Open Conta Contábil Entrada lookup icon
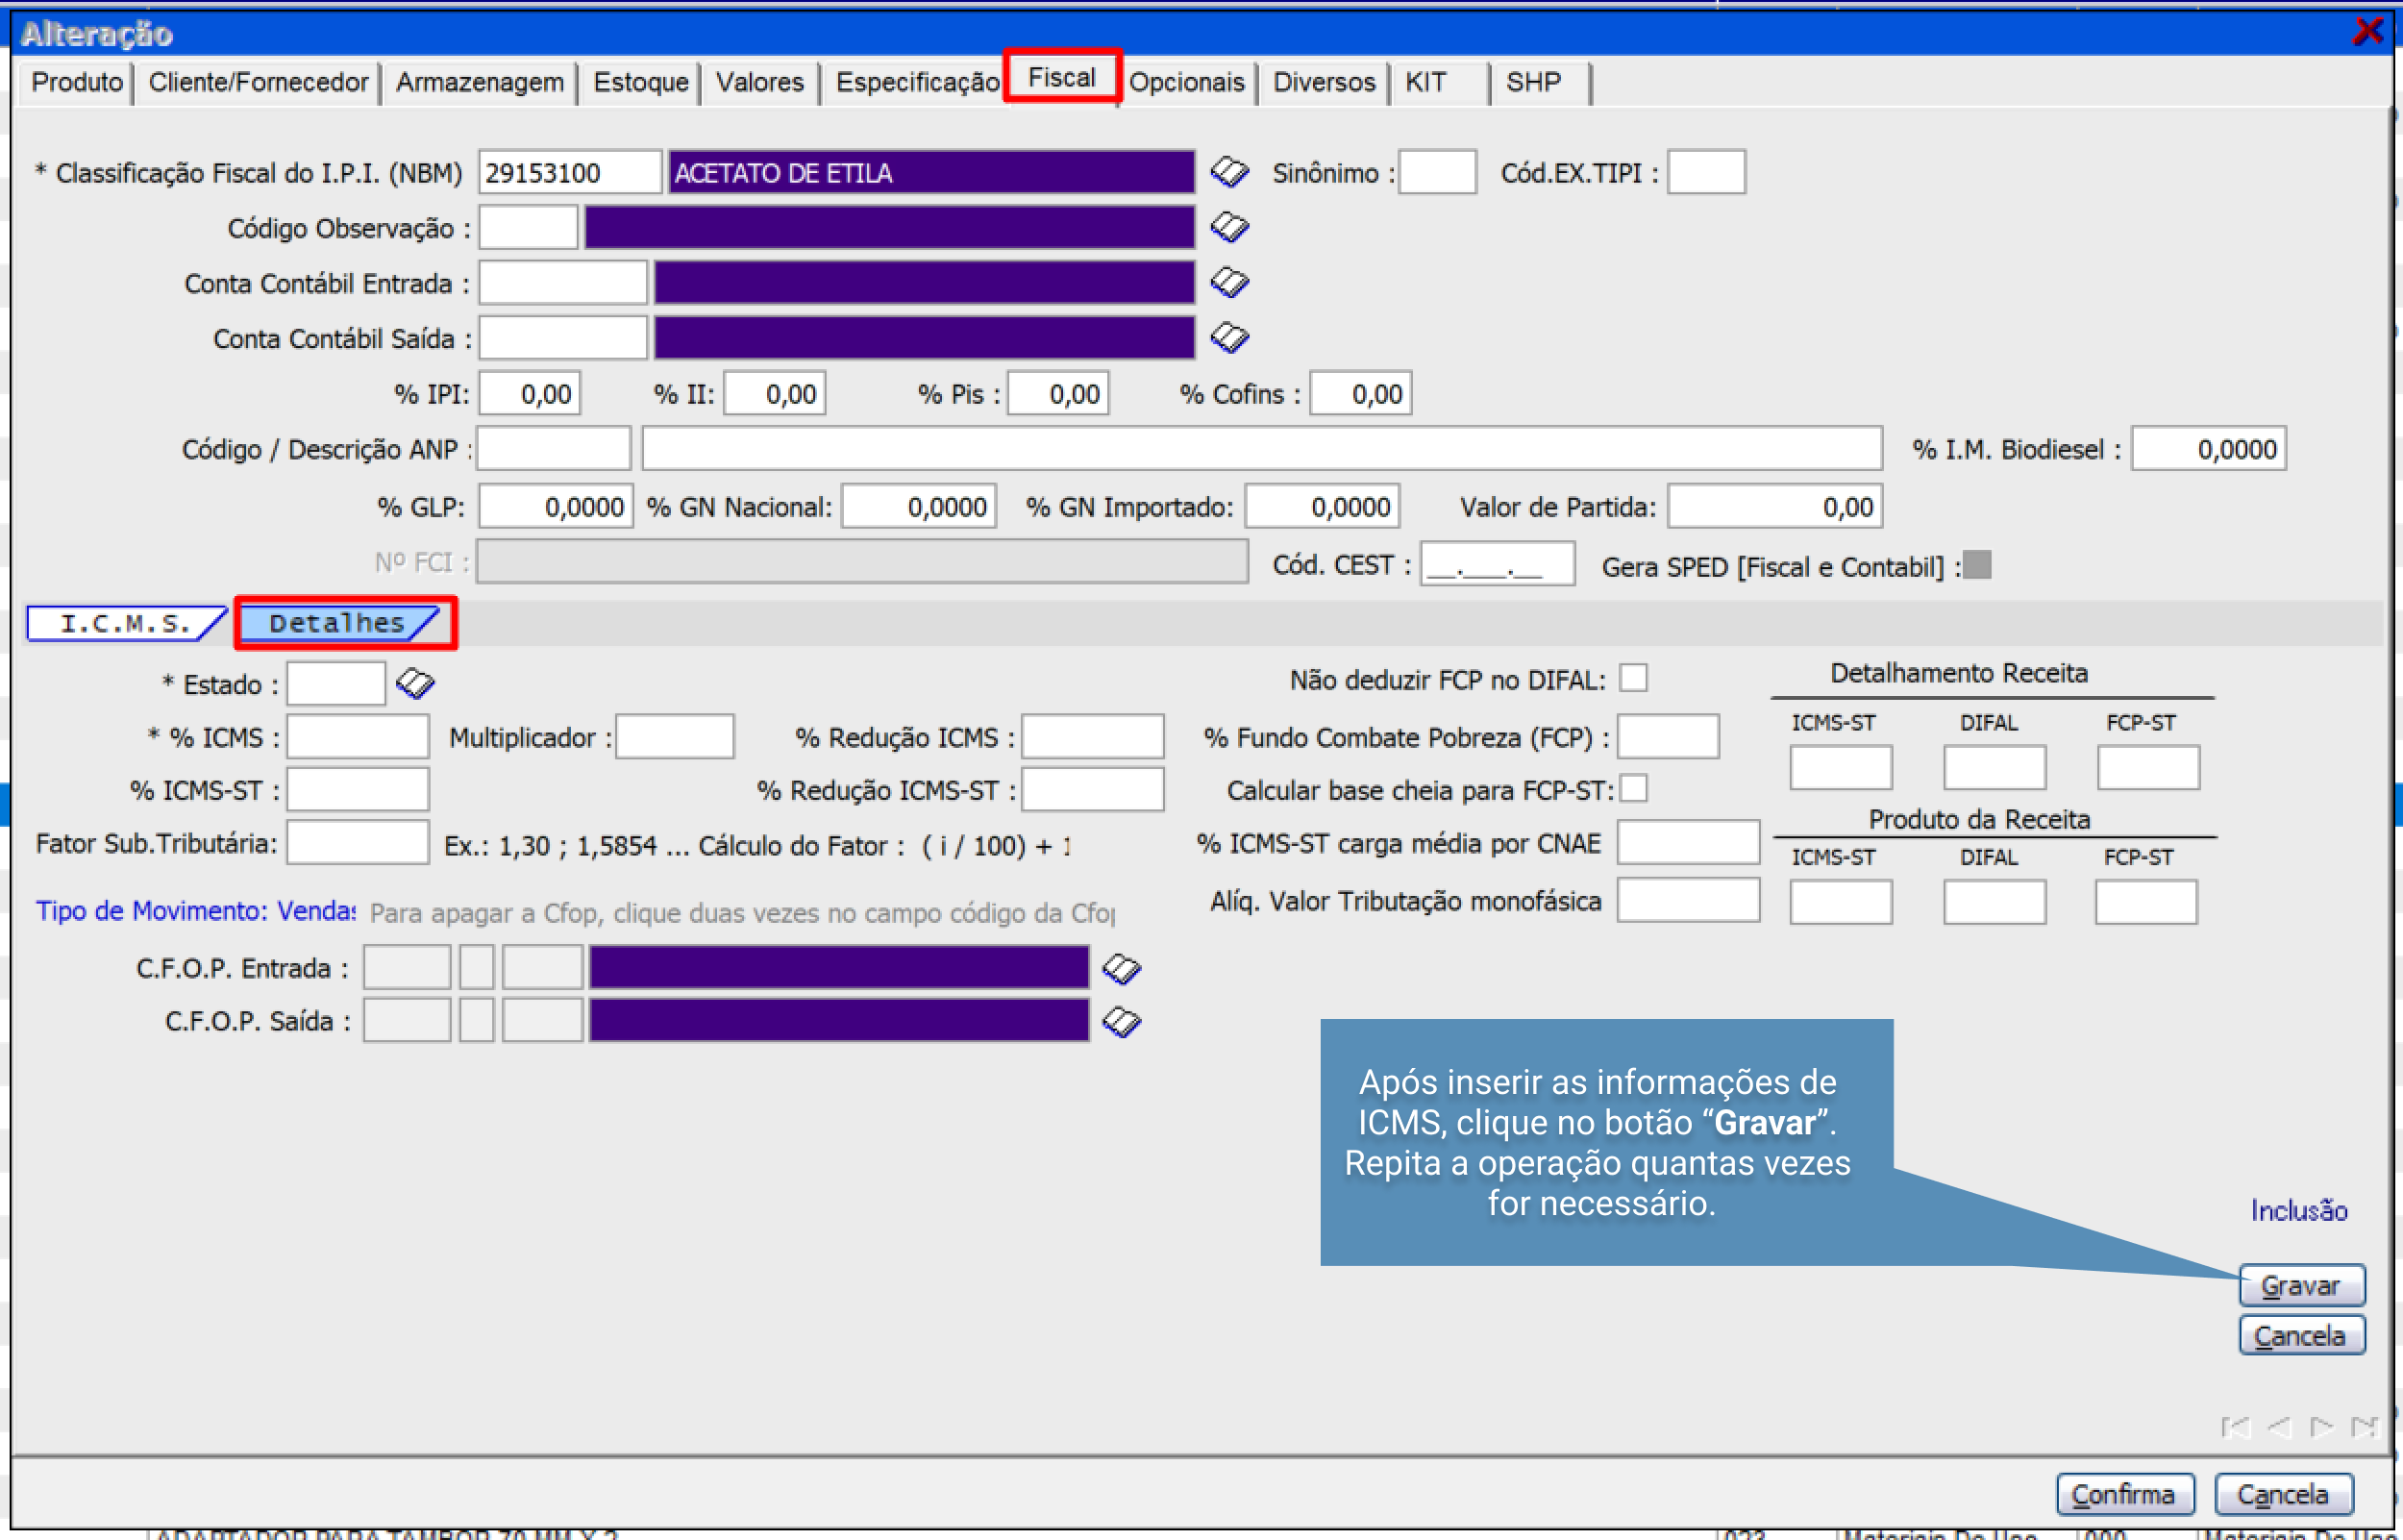This screenshot has width=2403, height=1540. (x=1228, y=283)
